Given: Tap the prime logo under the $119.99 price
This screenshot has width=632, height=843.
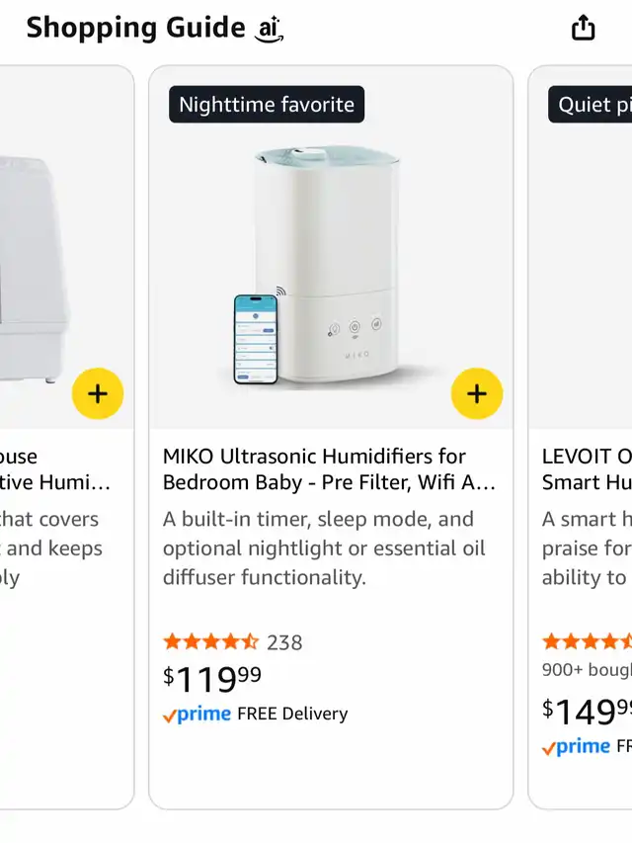Looking at the screenshot, I should [x=197, y=714].
